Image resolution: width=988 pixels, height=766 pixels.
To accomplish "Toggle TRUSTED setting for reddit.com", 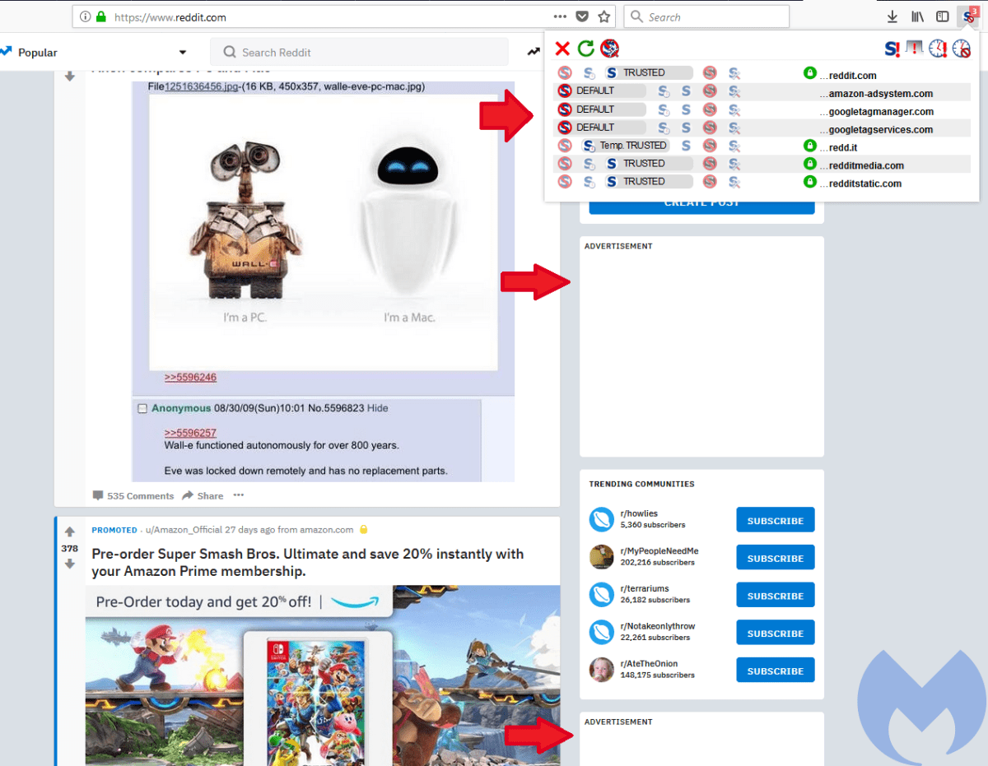I will 649,72.
